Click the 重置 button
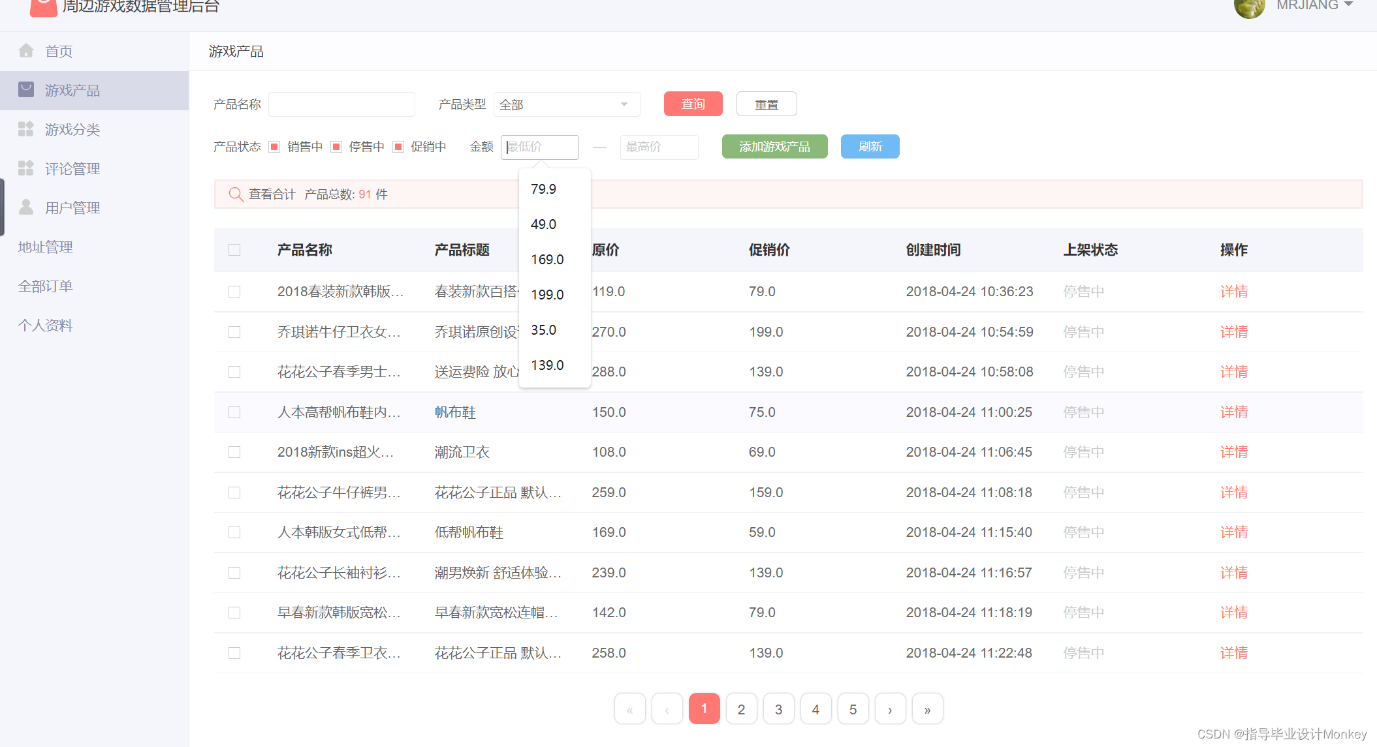1377x747 pixels. (767, 104)
